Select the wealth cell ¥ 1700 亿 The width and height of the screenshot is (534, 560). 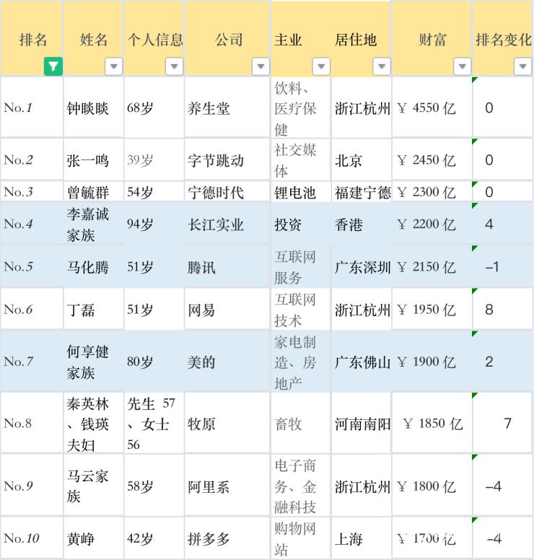(432, 538)
